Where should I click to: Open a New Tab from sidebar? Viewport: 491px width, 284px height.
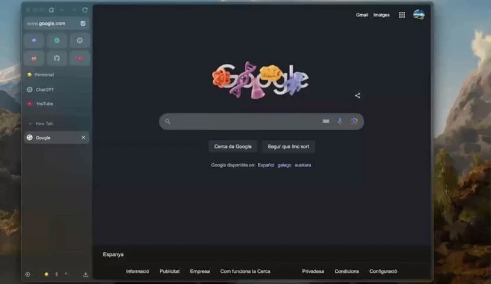tap(56, 124)
